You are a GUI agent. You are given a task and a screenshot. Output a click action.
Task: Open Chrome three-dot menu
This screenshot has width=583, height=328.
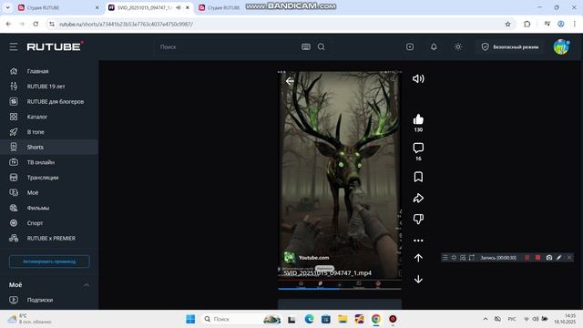(575, 24)
